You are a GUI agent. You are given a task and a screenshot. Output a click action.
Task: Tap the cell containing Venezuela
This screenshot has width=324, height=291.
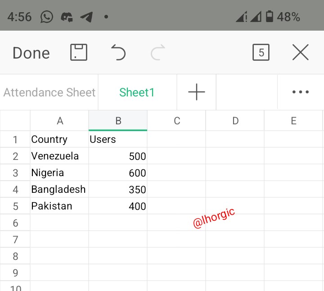(x=59, y=156)
